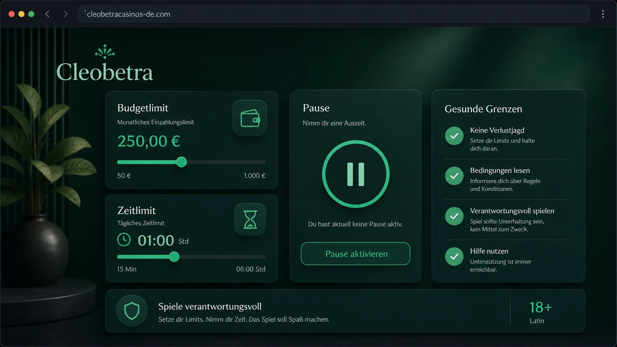Toggle the Keine Verlustjagd checkmark
Screen dimensions: 617x347
point(454,136)
